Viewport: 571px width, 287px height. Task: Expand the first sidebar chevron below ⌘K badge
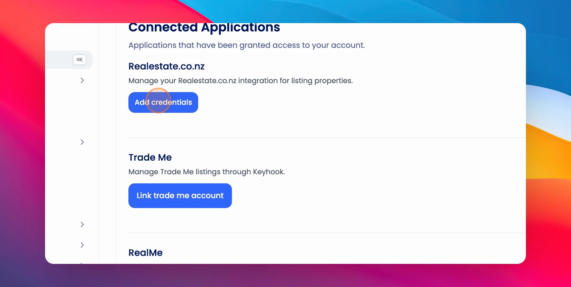(82, 80)
